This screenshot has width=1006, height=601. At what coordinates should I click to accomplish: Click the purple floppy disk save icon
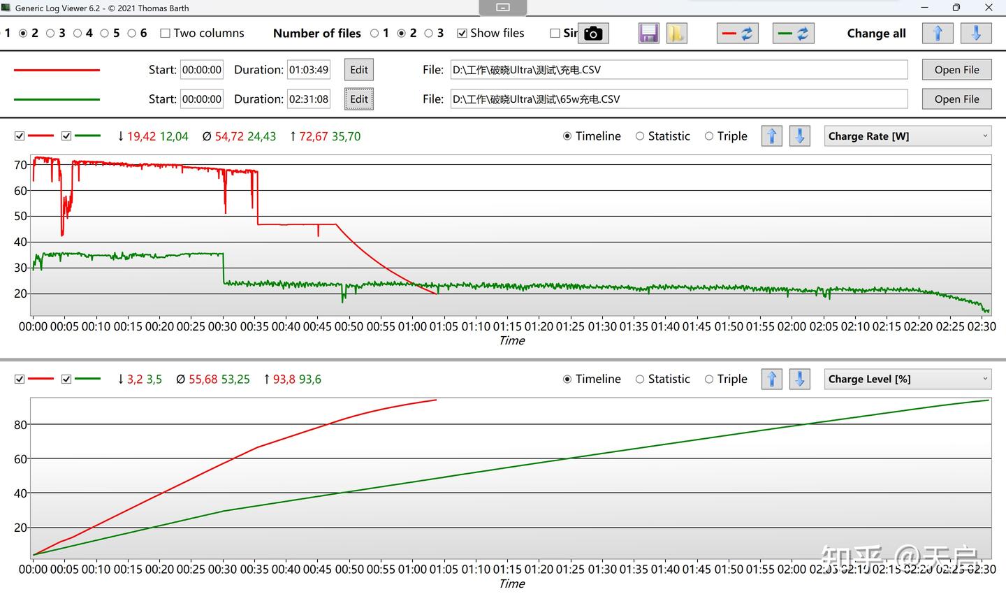click(649, 34)
